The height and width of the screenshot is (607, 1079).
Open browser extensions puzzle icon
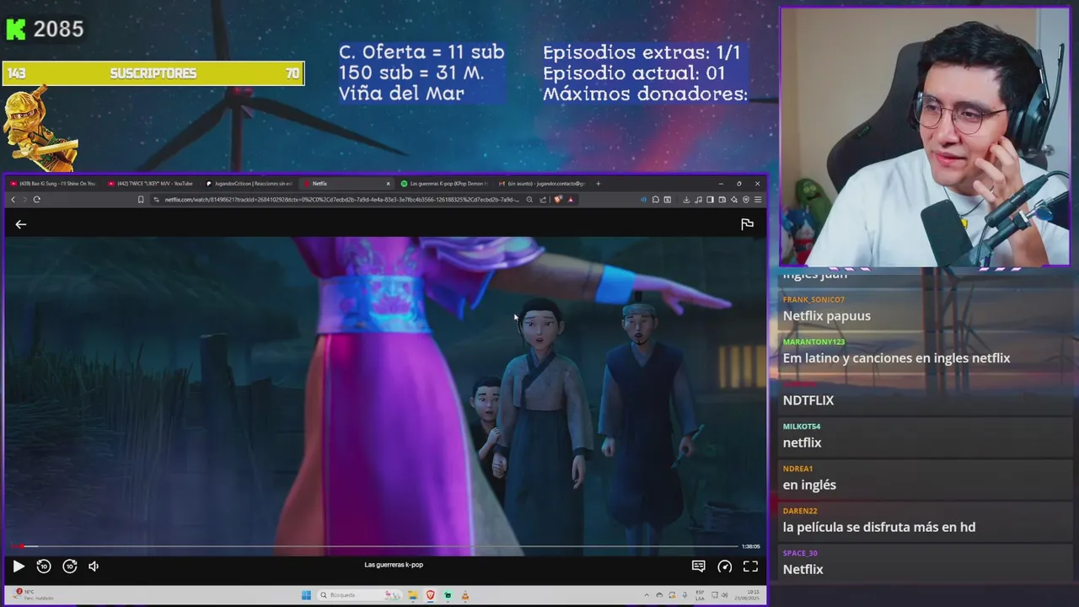[x=656, y=200]
